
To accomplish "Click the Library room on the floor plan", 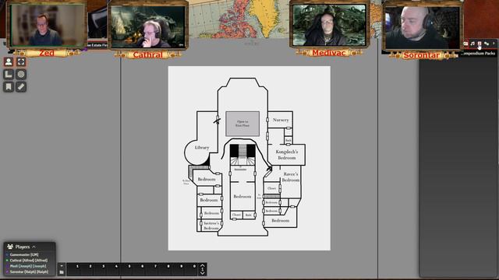I will pos(201,148).
